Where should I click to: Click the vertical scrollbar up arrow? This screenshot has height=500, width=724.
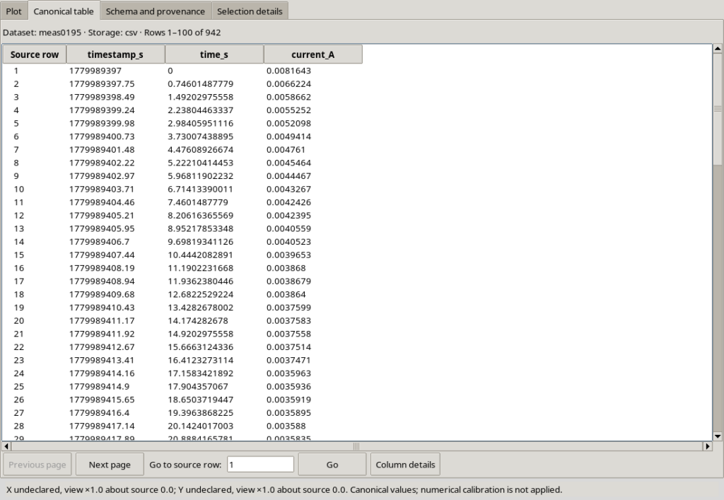pos(718,48)
